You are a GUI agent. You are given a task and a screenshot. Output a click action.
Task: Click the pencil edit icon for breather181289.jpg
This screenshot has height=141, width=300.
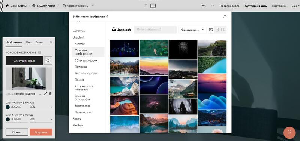(45, 94)
